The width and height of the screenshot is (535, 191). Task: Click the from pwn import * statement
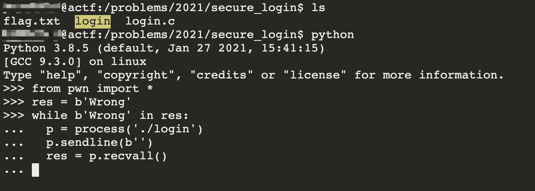pos(92,89)
